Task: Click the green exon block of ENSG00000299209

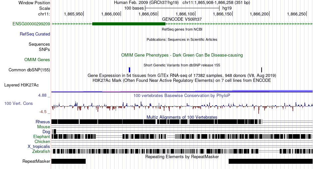Action: tap(129, 24)
